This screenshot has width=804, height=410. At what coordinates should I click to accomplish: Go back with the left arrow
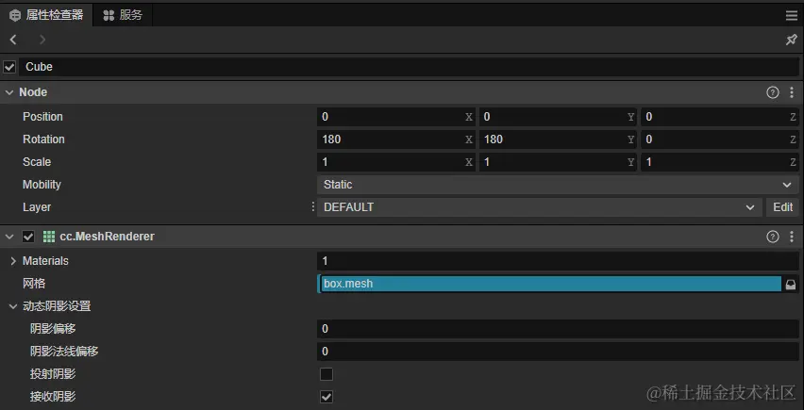(x=13, y=40)
